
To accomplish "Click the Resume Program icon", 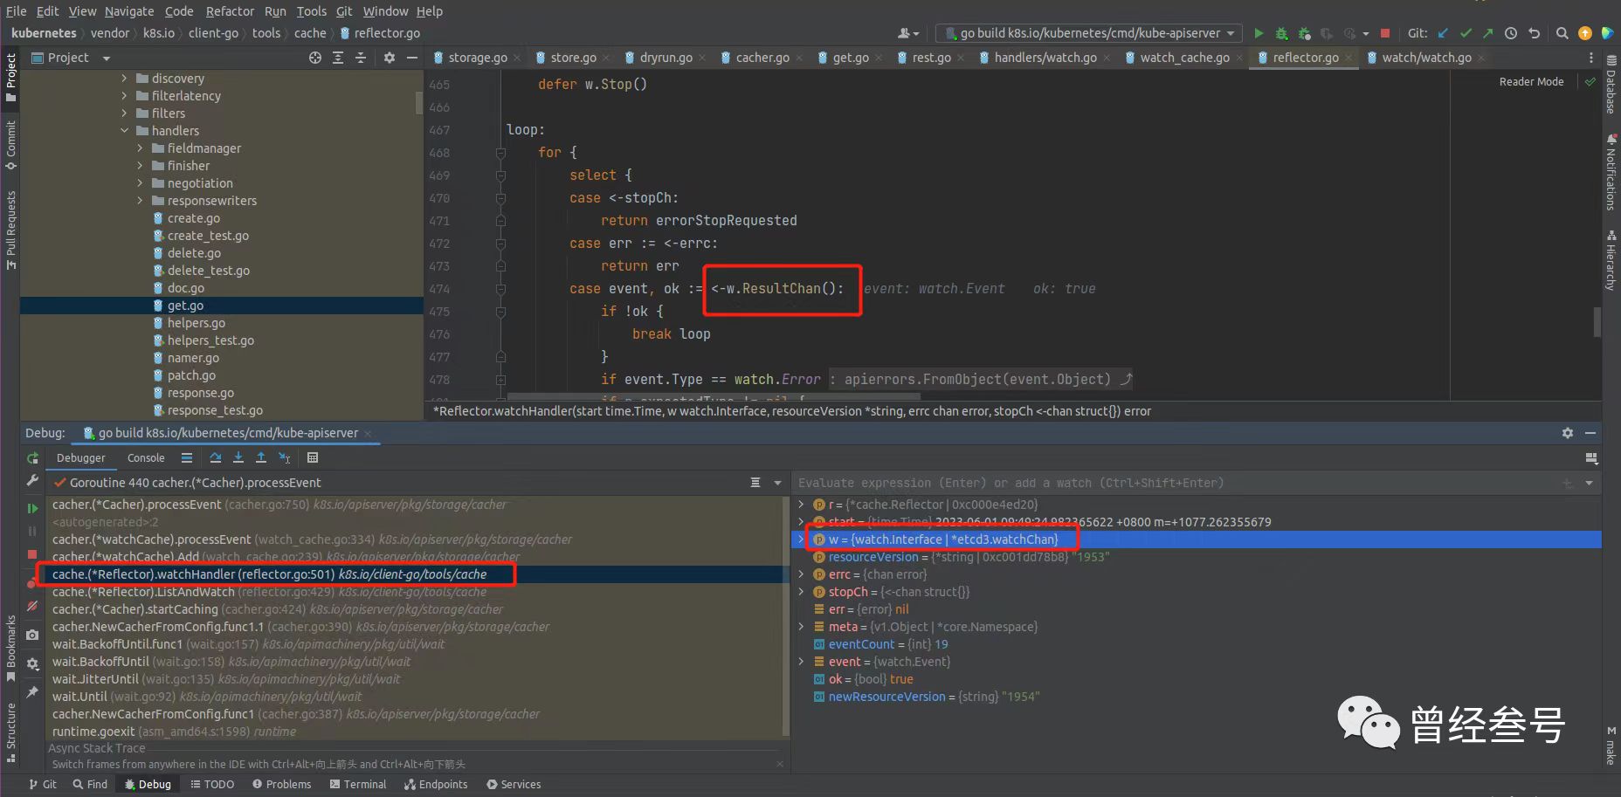I will 32,508.
